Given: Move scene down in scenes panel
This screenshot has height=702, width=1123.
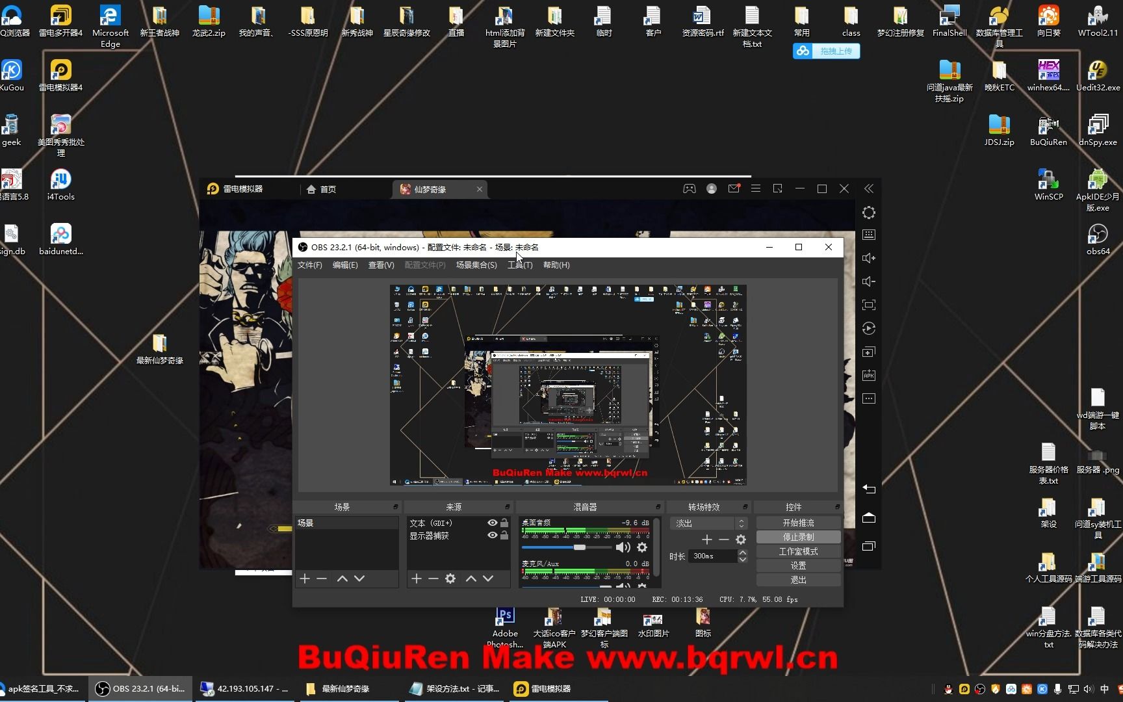Looking at the screenshot, I should (359, 578).
